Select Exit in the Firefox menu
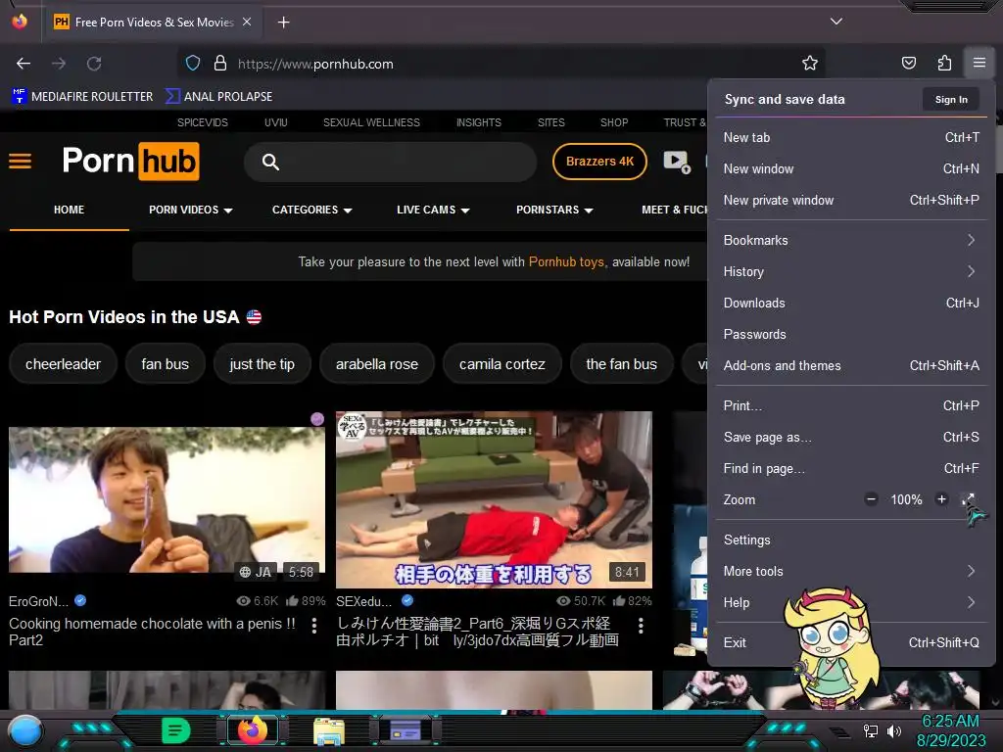Screen dimensions: 1003x752 click(851, 642)
